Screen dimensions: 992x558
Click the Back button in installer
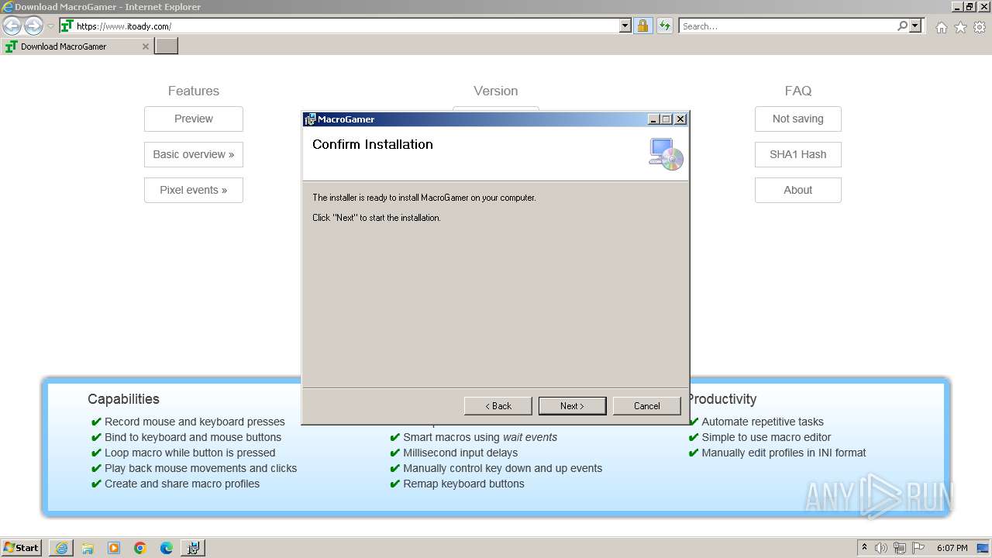pos(498,406)
